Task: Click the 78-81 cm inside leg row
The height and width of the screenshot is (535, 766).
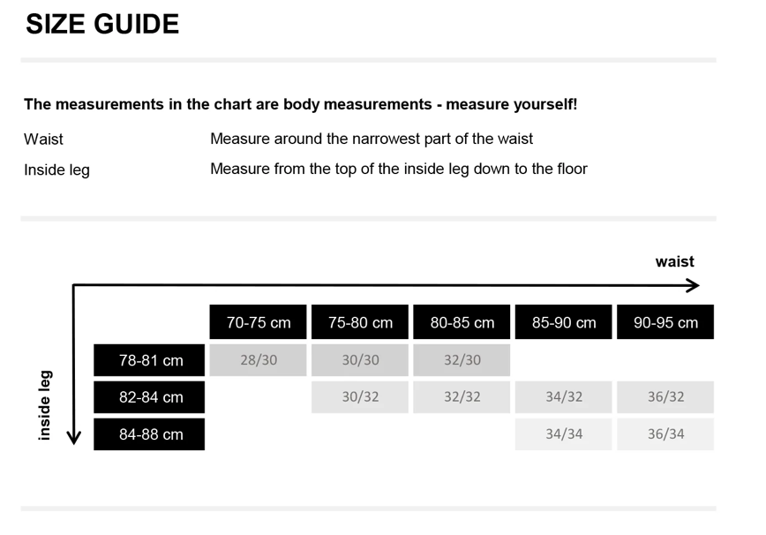Action: tap(150, 360)
